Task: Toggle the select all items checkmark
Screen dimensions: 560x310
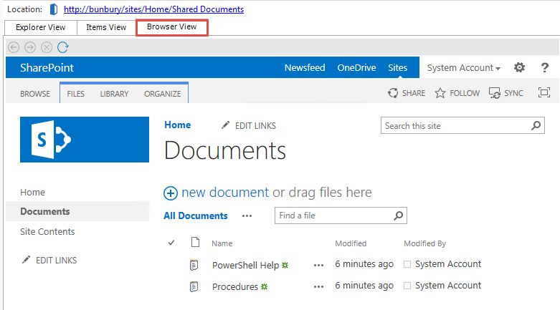Action: point(171,243)
